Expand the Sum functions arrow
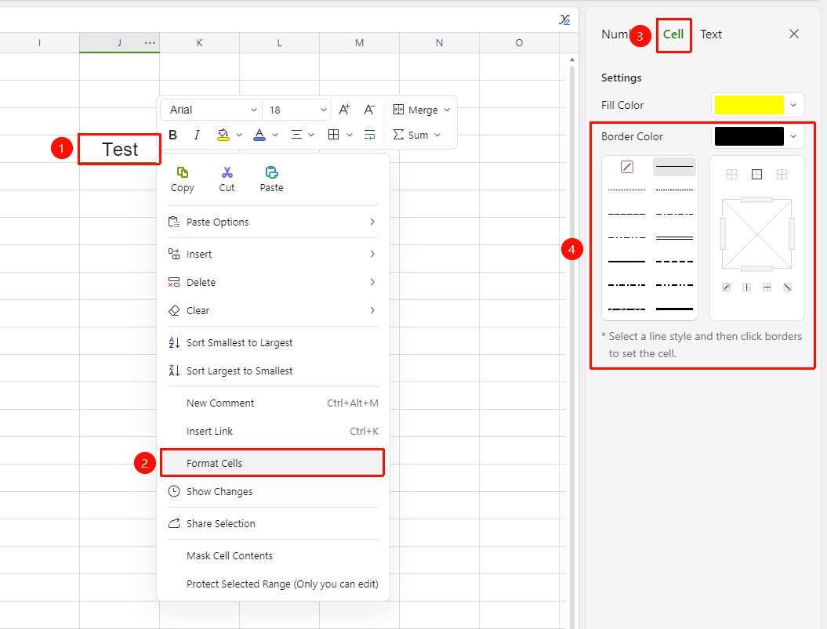 [x=437, y=135]
